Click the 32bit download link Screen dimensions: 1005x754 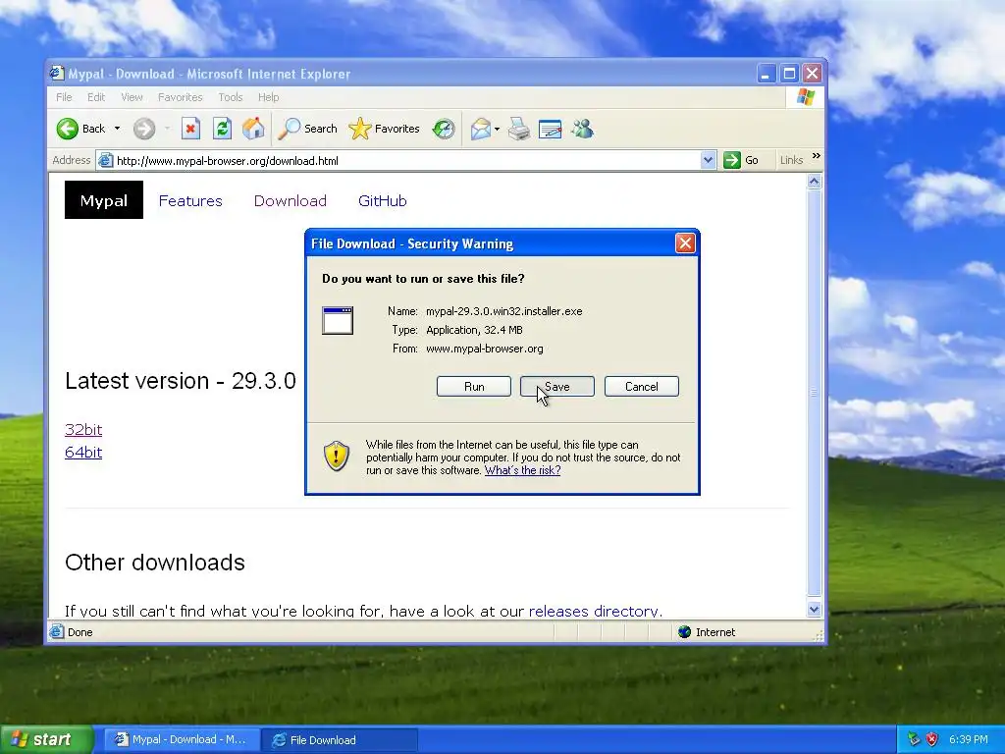83,430
